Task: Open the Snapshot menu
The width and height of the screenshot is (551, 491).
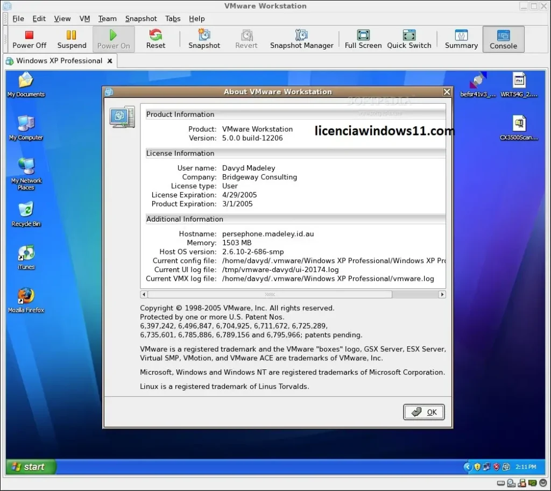Action: [141, 19]
